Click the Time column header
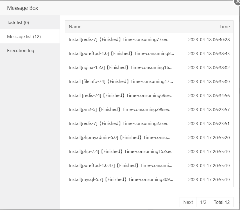The image size is (240, 210). (225, 27)
